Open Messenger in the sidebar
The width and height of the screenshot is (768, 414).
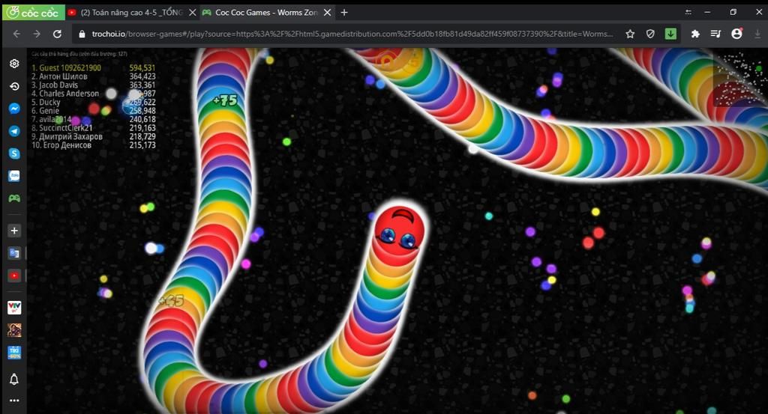[x=14, y=109]
